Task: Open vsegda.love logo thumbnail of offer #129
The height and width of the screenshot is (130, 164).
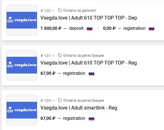Action: pyautogui.click(x=22, y=110)
